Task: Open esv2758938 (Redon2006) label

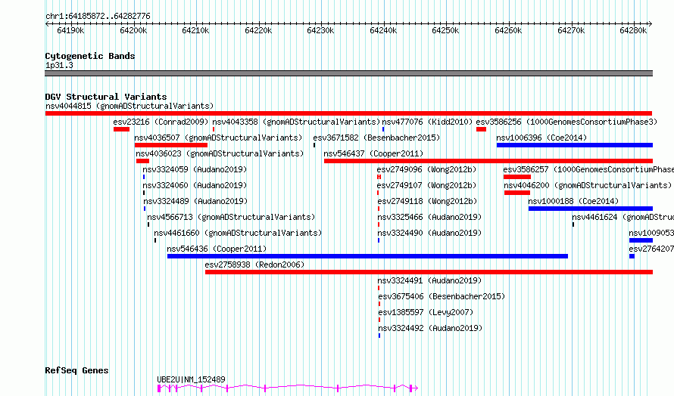Action: tap(254, 265)
